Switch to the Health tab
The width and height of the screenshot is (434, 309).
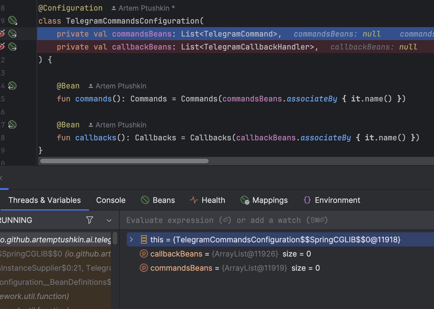[x=207, y=200]
